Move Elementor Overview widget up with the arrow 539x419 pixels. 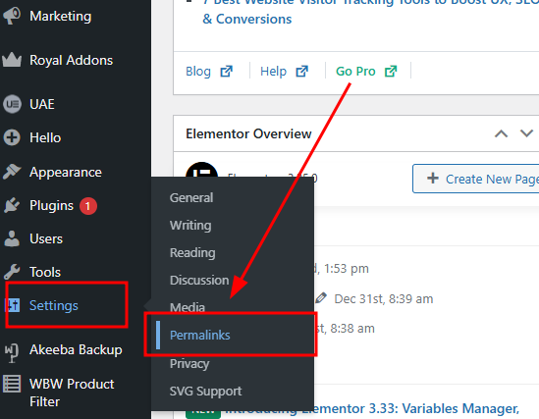click(x=501, y=133)
